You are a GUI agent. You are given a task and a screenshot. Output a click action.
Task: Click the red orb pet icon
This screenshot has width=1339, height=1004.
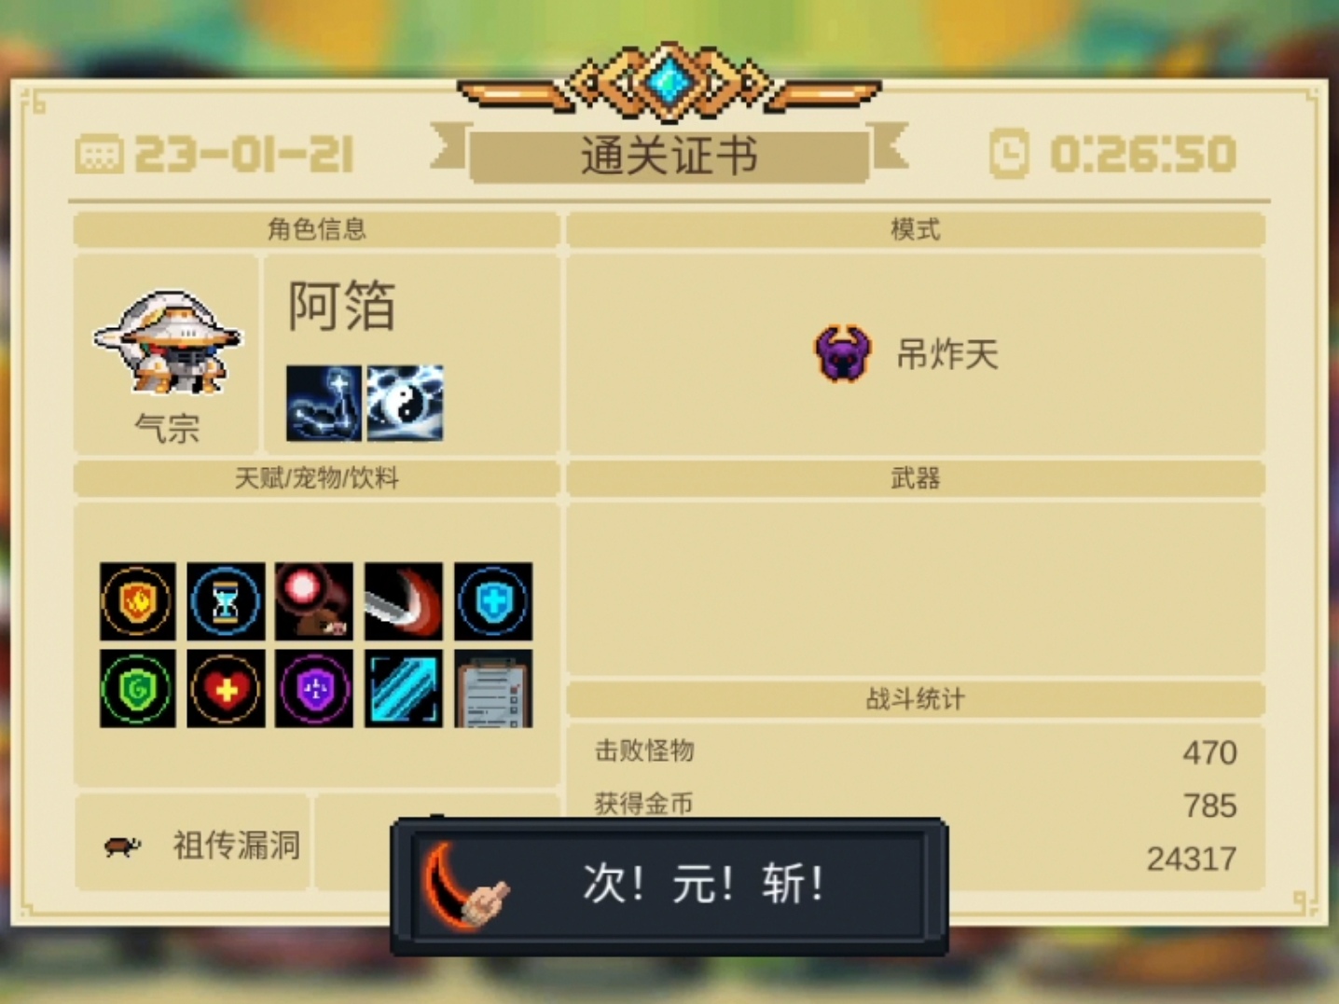[x=314, y=601]
